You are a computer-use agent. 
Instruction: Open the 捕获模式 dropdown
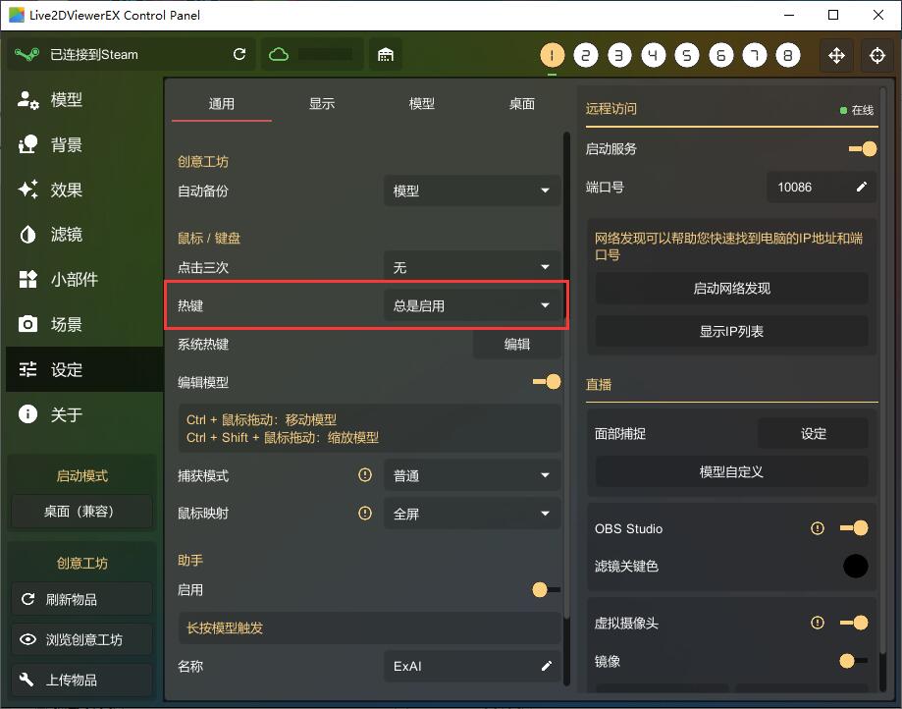point(472,475)
